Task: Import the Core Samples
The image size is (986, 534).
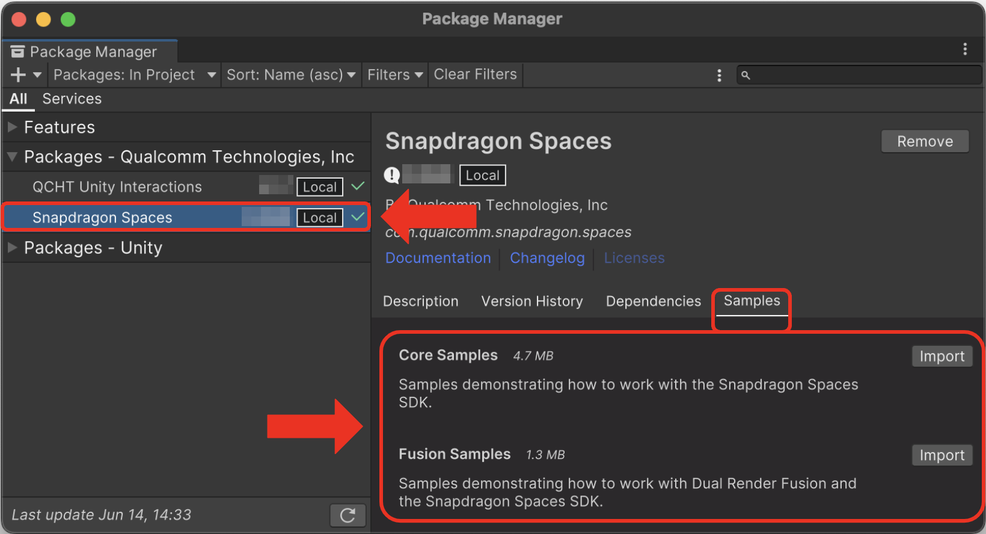Action: (x=942, y=356)
